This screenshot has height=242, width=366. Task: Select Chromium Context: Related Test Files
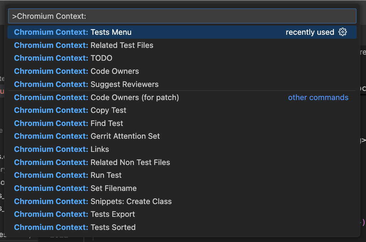(x=182, y=45)
